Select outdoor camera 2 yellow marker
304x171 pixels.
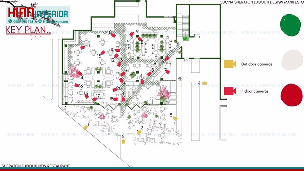click(139, 132)
